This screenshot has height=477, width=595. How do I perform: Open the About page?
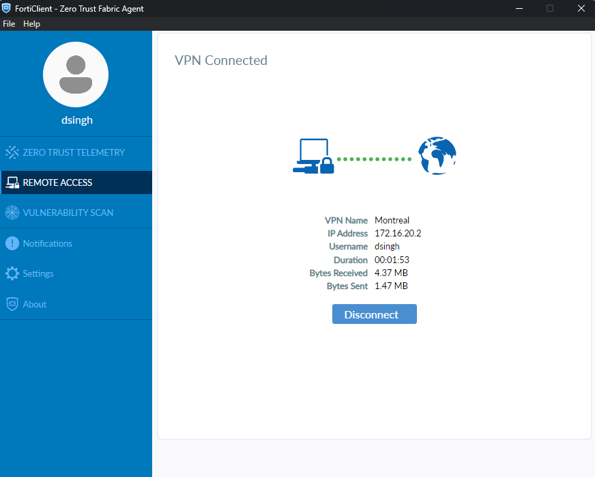tap(76, 304)
